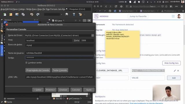Click the Propriedades da Conexão button
Image resolution: width=185 pixels, height=104 pixels.
click(x=38, y=70)
